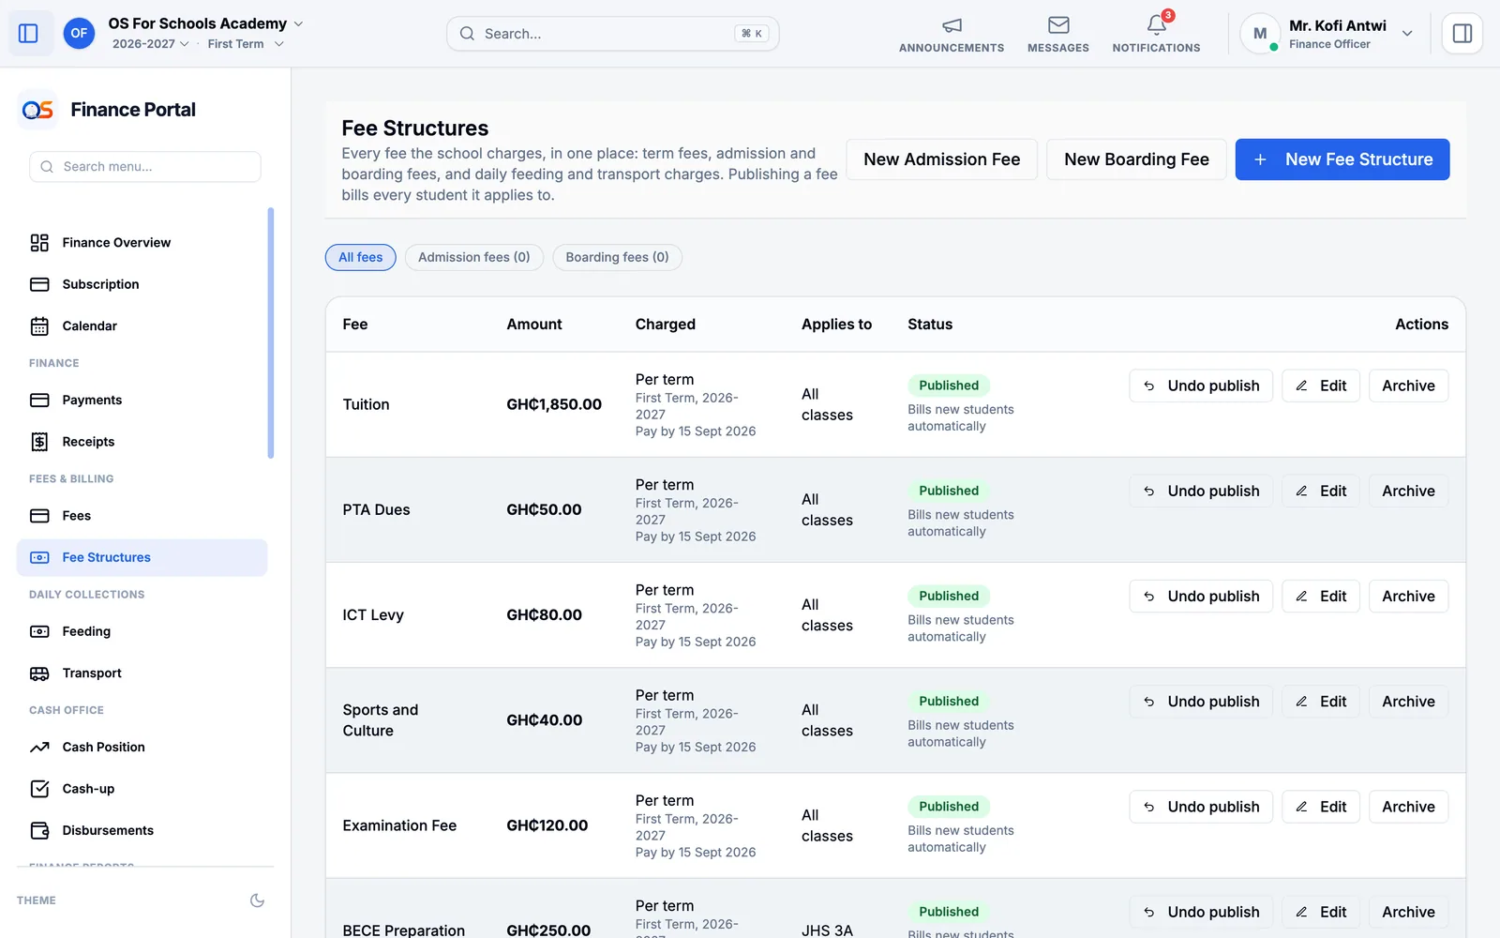The height and width of the screenshot is (938, 1500).
Task: Archive the BECE Preparation fee
Action: point(1408,912)
